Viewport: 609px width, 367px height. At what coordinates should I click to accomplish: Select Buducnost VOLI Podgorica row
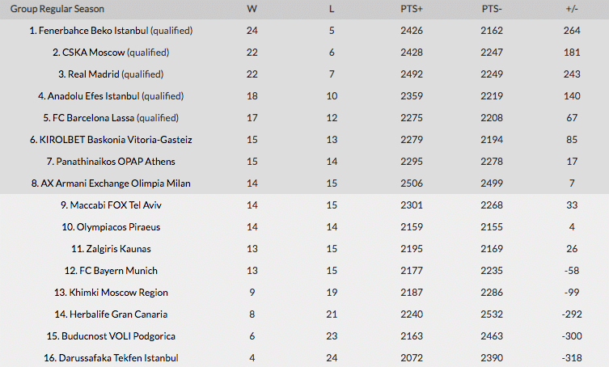pos(304,336)
